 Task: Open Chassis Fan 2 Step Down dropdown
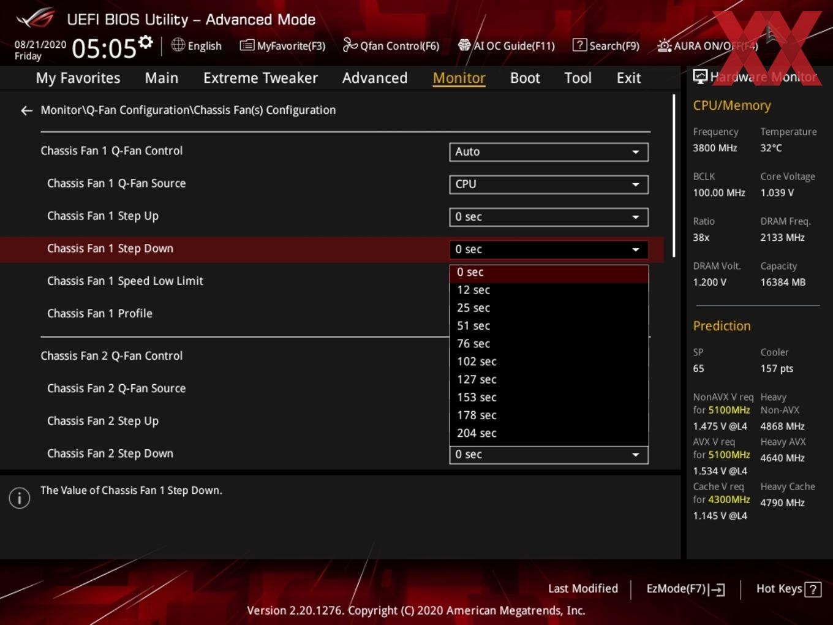click(549, 455)
